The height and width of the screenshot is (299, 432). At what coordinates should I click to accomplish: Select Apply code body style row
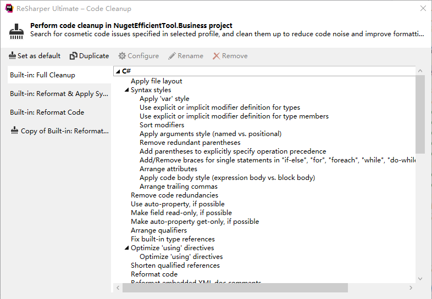[x=228, y=178]
